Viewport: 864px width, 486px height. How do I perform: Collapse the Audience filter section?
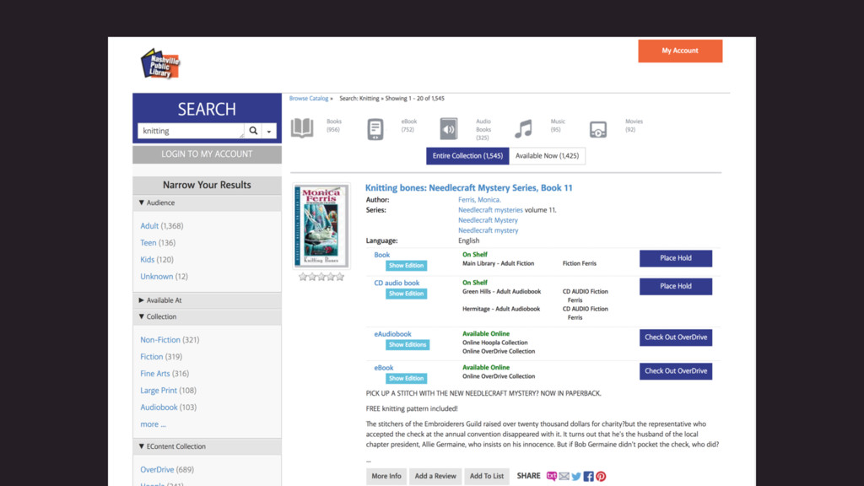tap(208, 202)
